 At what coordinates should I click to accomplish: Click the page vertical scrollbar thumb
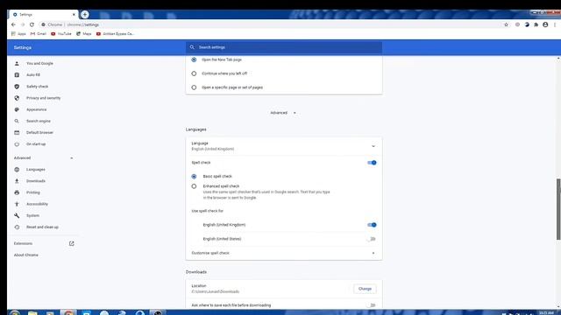[x=558, y=209]
